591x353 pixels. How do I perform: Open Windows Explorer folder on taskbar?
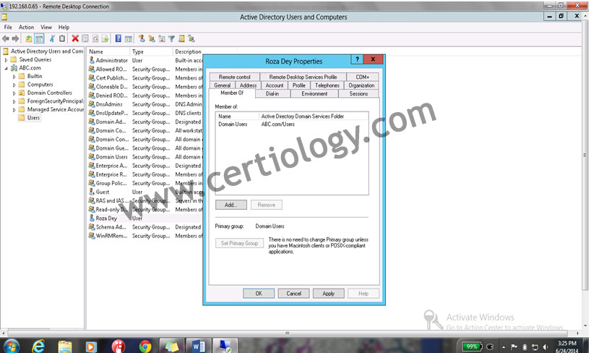click(x=65, y=346)
